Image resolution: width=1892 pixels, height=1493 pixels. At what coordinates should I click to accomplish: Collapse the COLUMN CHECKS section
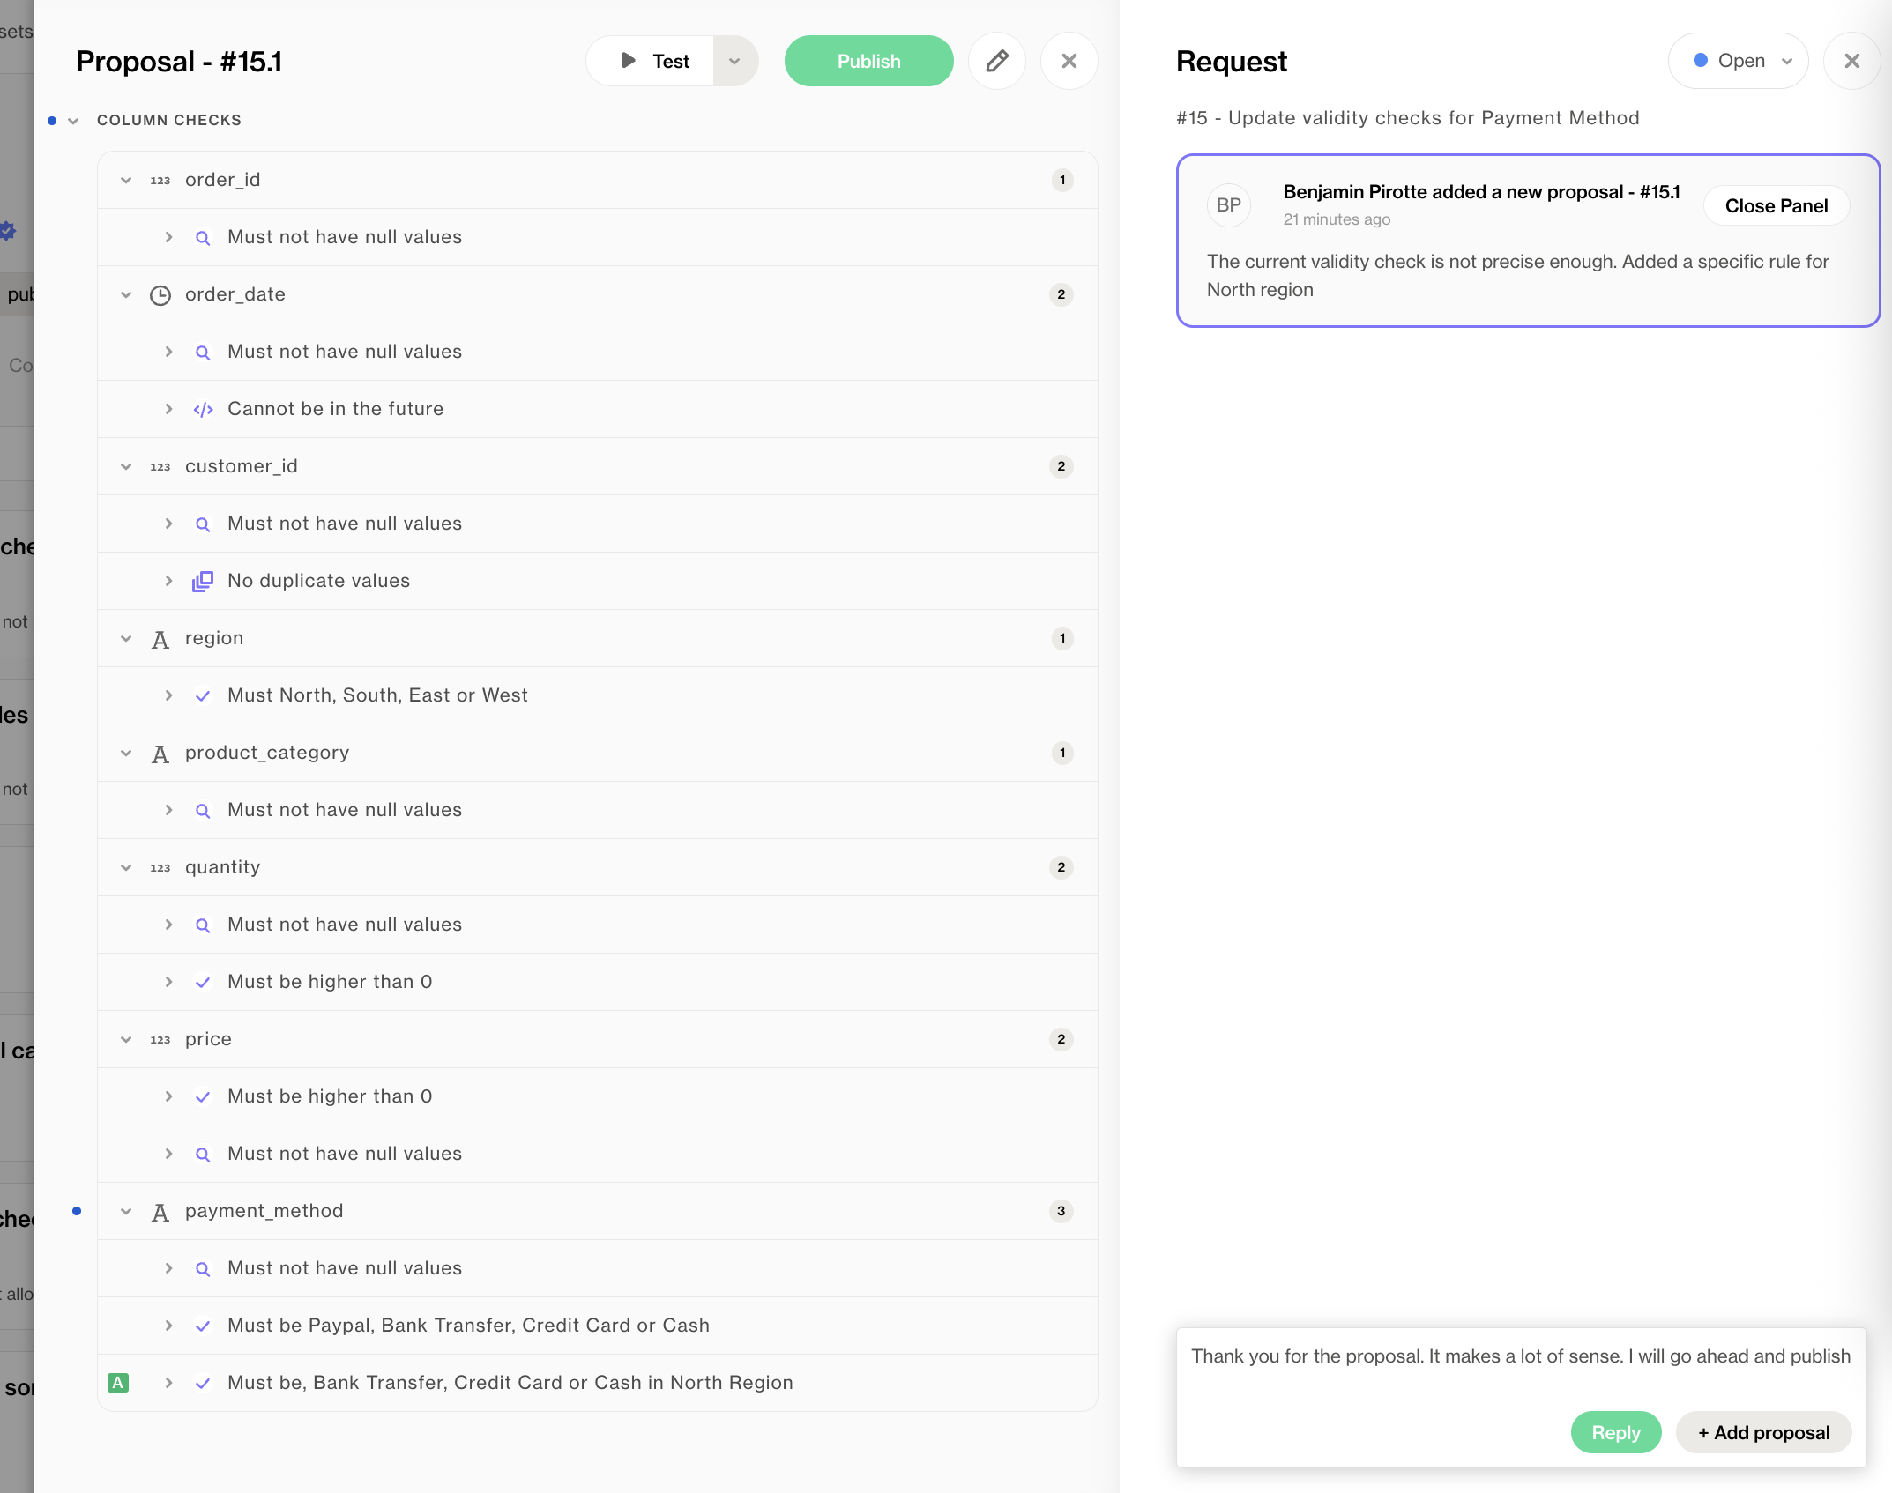[x=73, y=121]
